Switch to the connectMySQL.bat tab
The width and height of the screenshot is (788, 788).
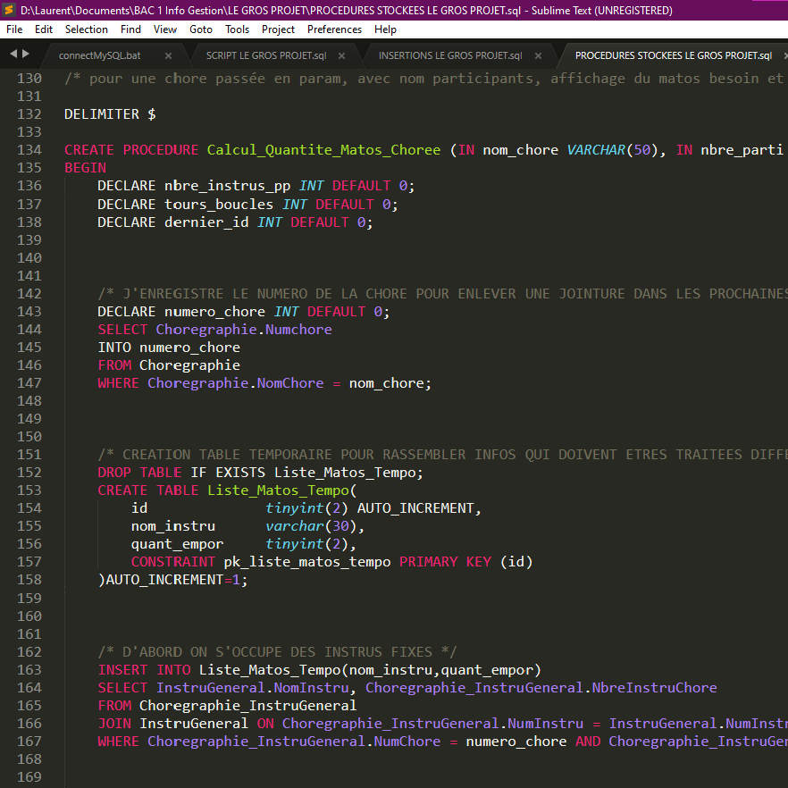99,55
